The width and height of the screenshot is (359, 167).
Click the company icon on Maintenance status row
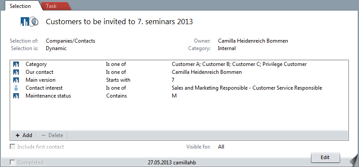coord(16,96)
